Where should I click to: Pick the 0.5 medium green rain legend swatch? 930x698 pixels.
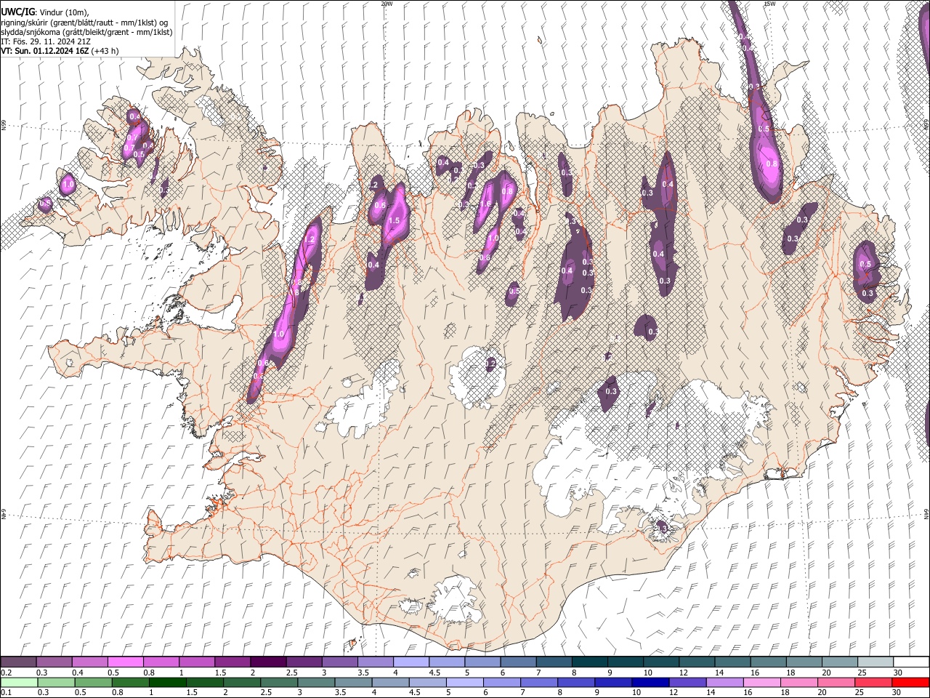coord(94,682)
